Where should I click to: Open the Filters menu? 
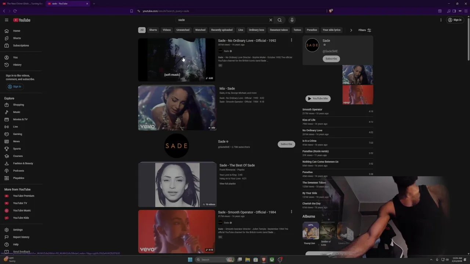pyautogui.click(x=365, y=30)
